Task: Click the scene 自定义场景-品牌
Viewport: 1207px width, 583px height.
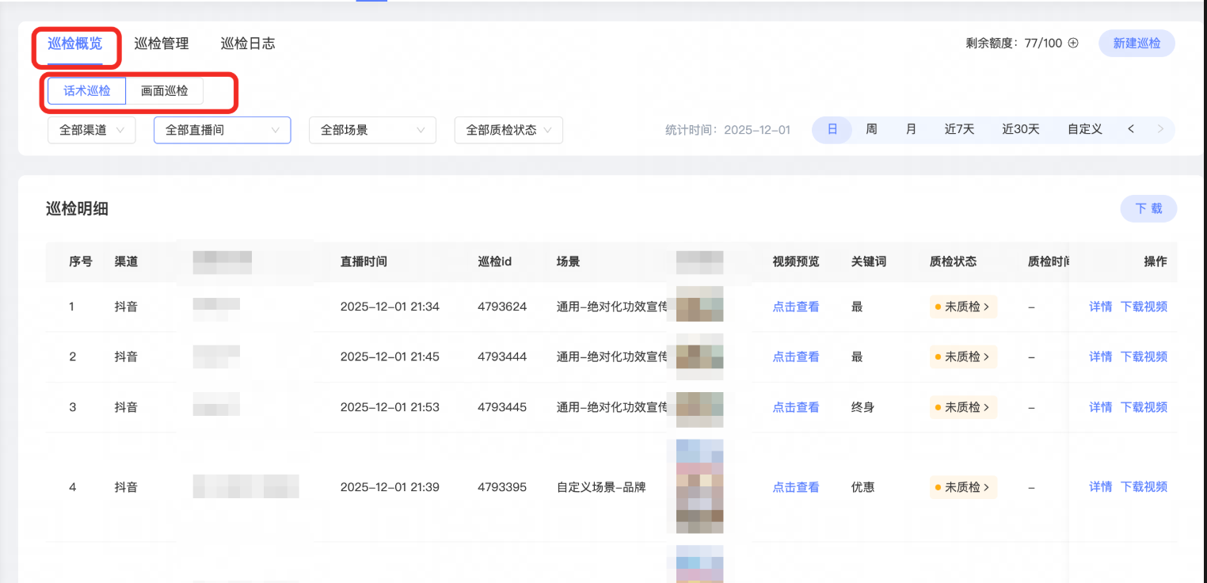Action: (x=601, y=487)
